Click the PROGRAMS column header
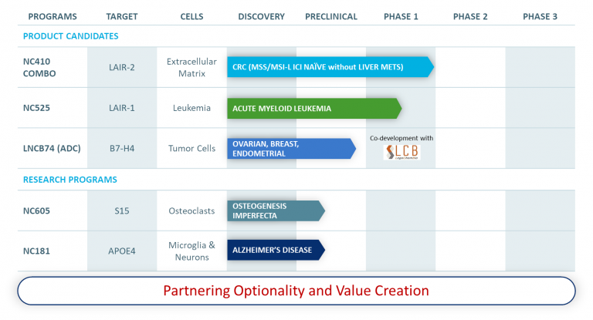This screenshot has height=320, width=593. point(53,17)
